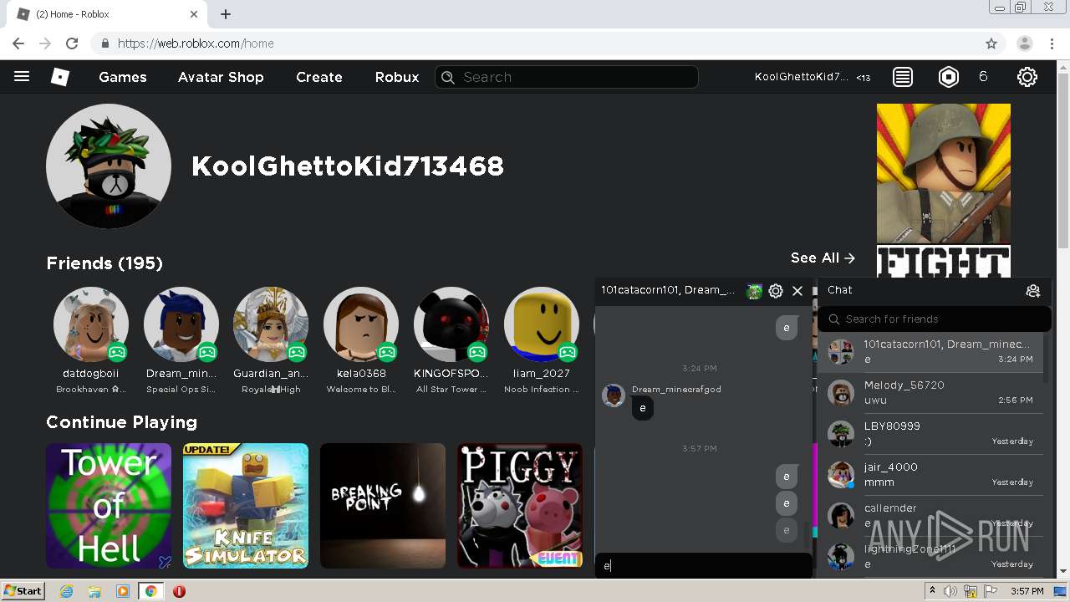Open media player from taskbar
Screen dimensions: 1070x602
[123, 591]
